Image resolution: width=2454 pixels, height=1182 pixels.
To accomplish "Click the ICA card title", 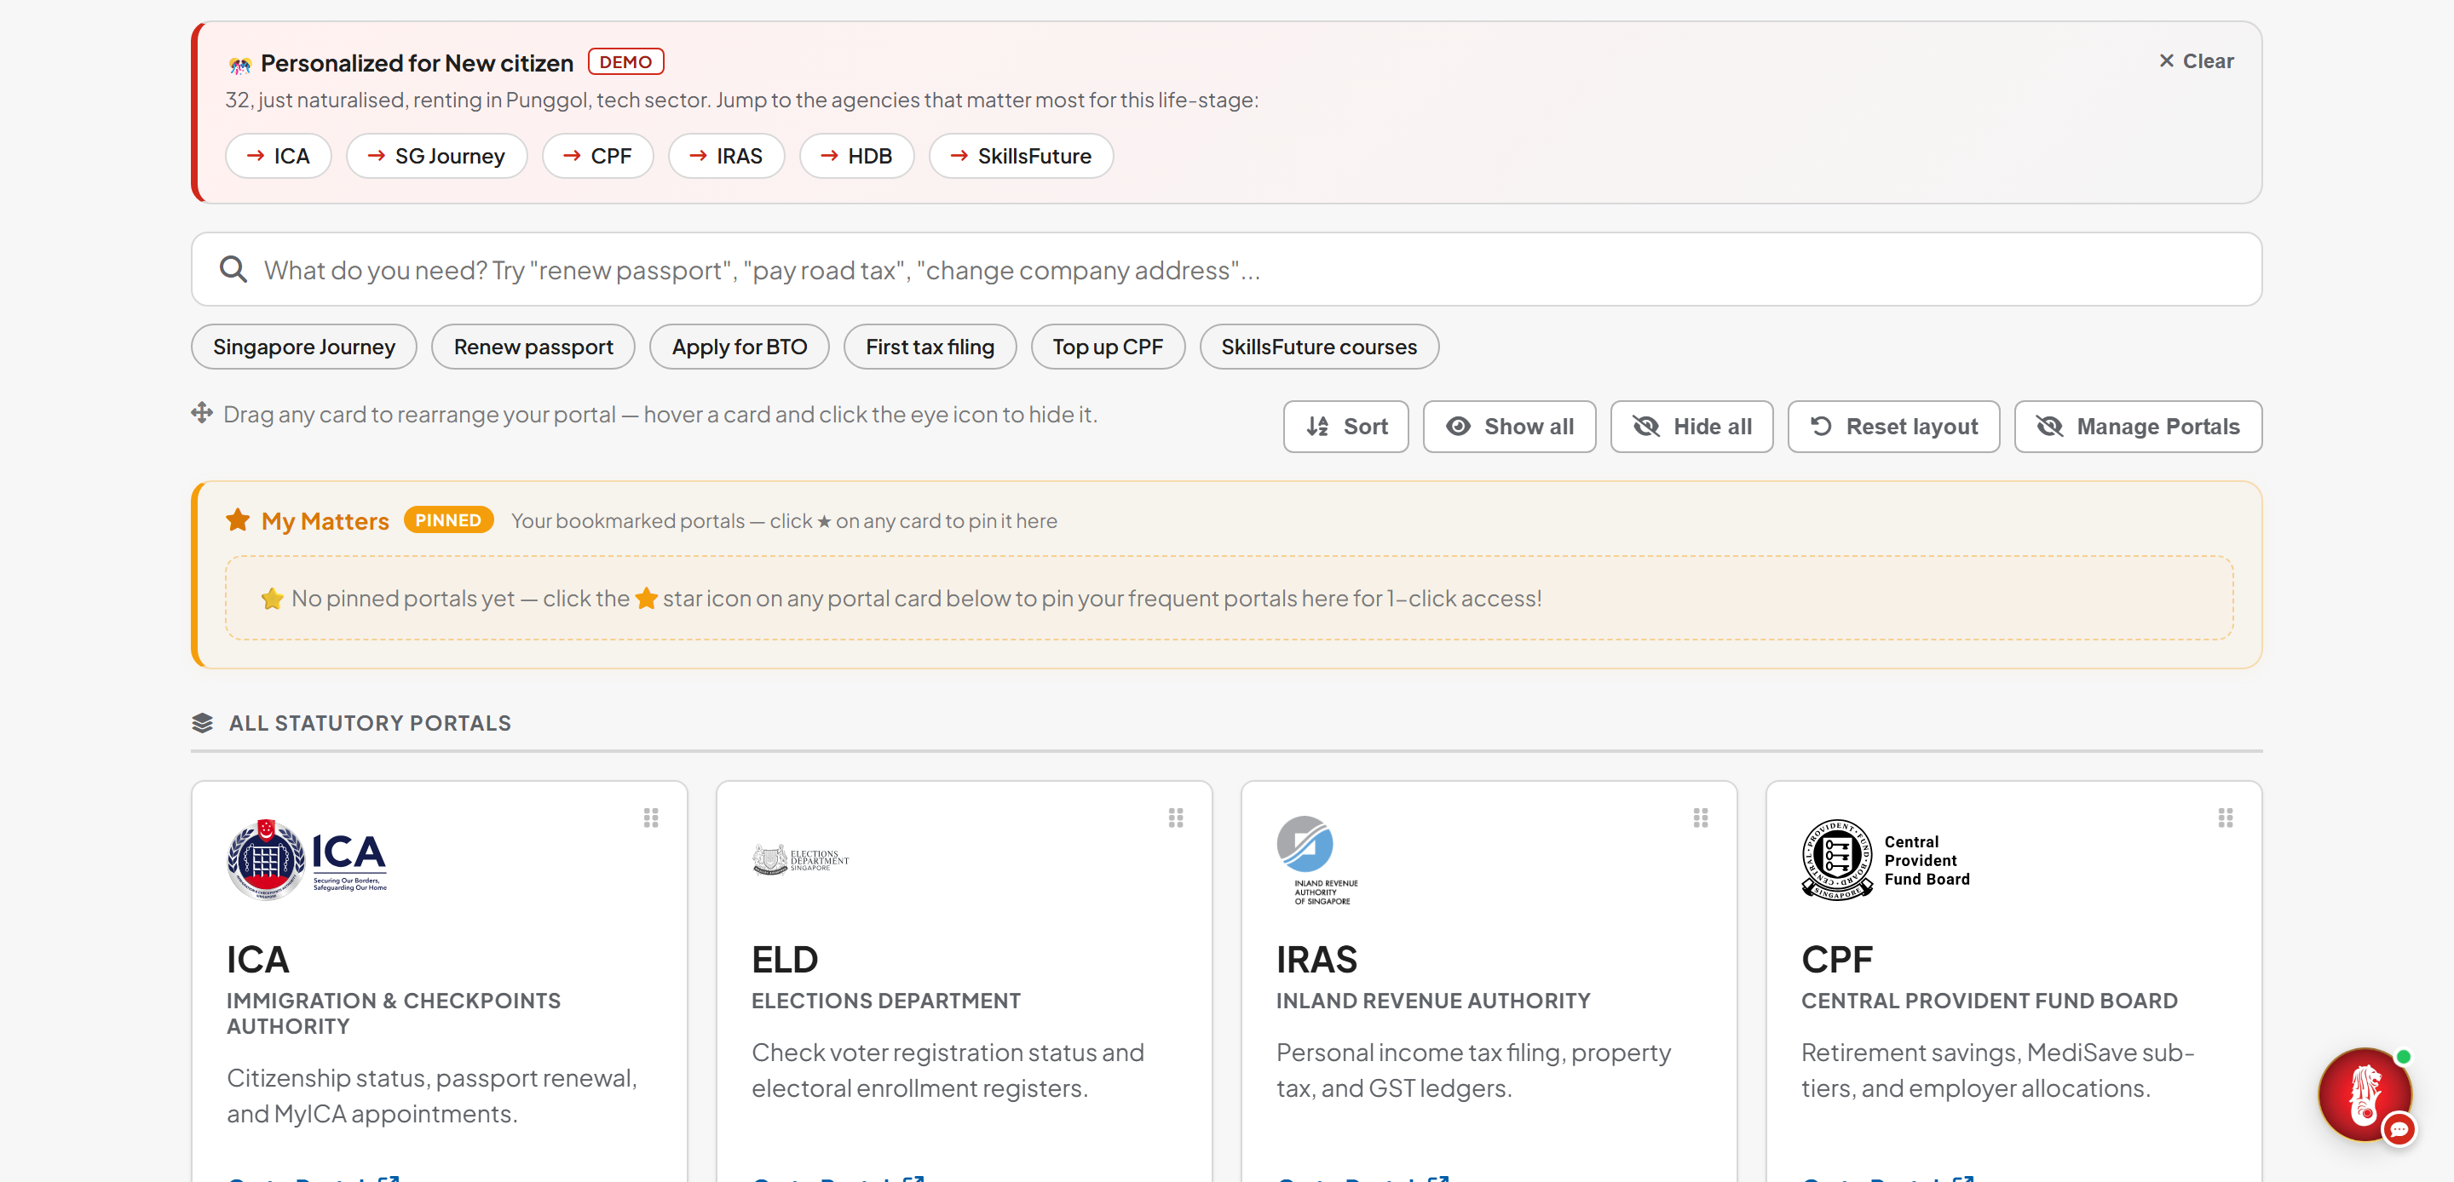I will 257,959.
